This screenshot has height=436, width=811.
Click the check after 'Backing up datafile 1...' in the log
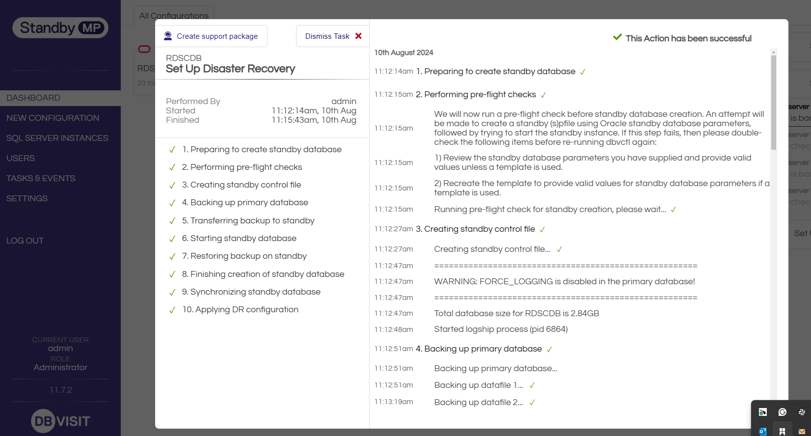point(532,385)
